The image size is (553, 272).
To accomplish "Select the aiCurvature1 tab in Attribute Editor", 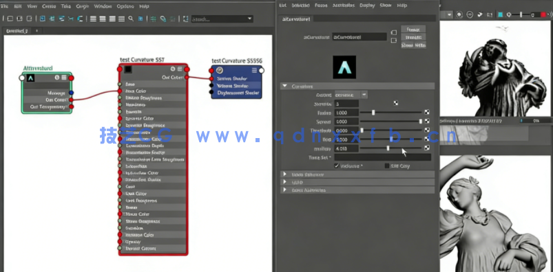I will tap(296, 19).
